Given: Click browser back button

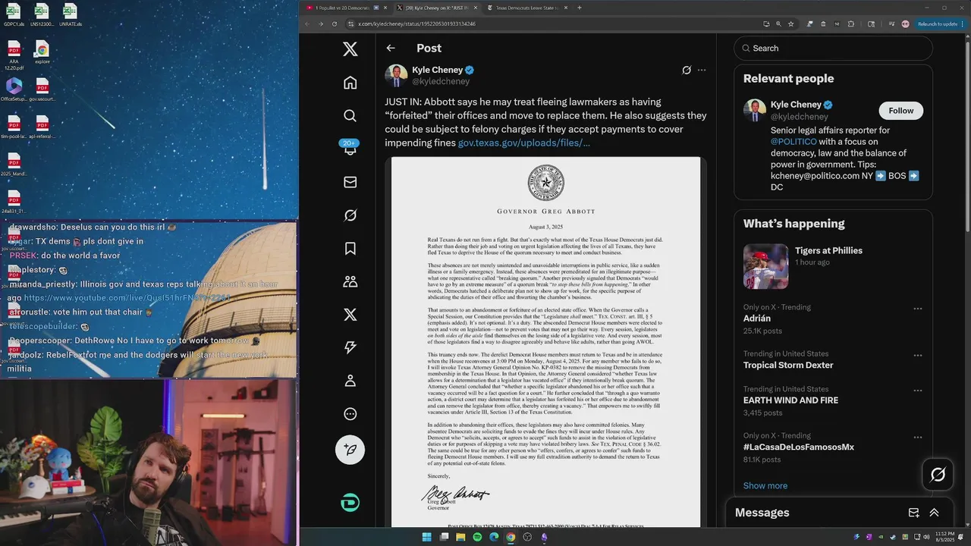Looking at the screenshot, I should (307, 24).
